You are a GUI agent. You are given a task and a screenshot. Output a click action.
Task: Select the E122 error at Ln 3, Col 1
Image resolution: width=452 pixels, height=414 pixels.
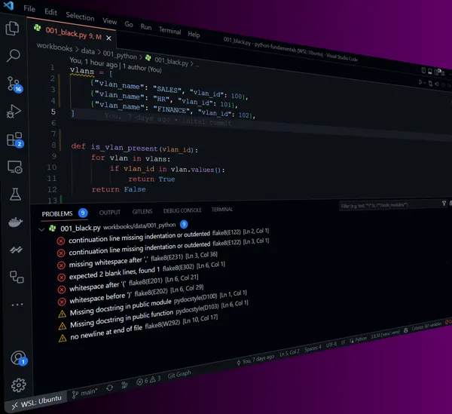(163, 246)
